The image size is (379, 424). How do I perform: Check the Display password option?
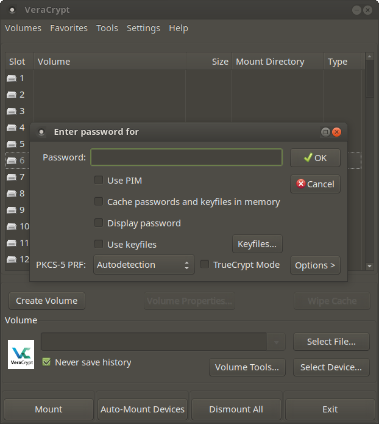coord(99,223)
